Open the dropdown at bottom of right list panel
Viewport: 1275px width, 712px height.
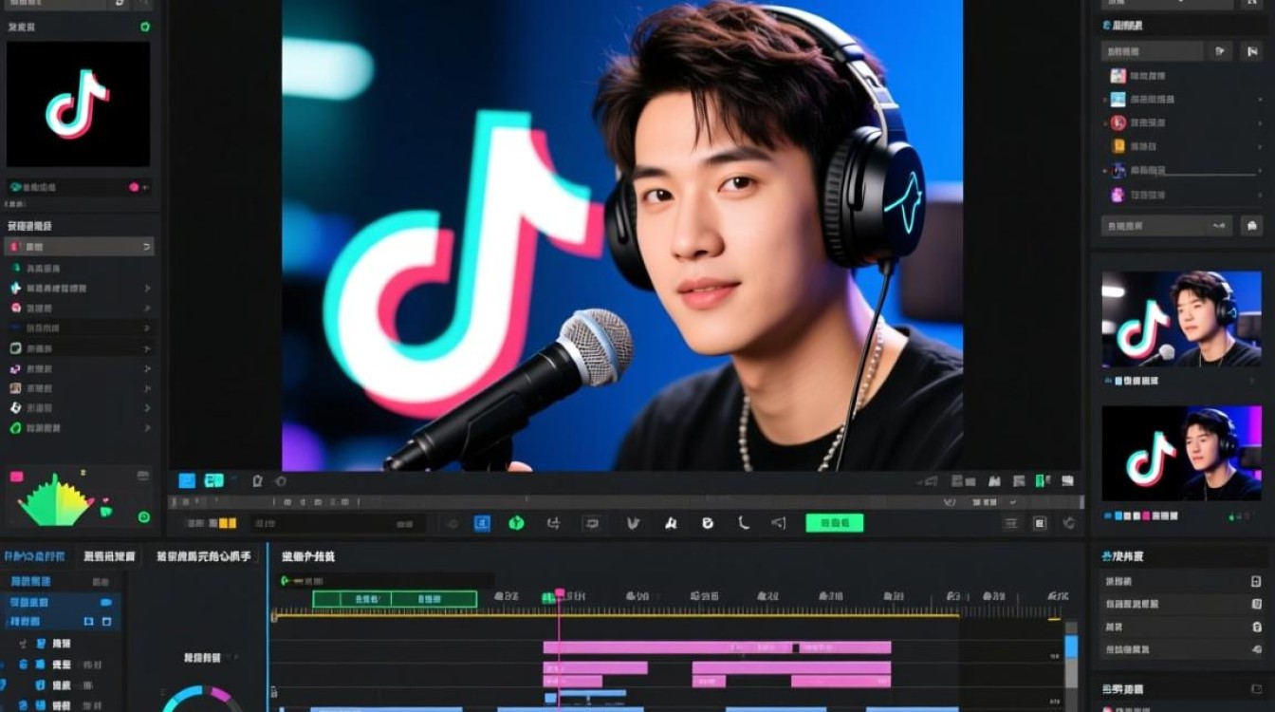pos(1219,226)
